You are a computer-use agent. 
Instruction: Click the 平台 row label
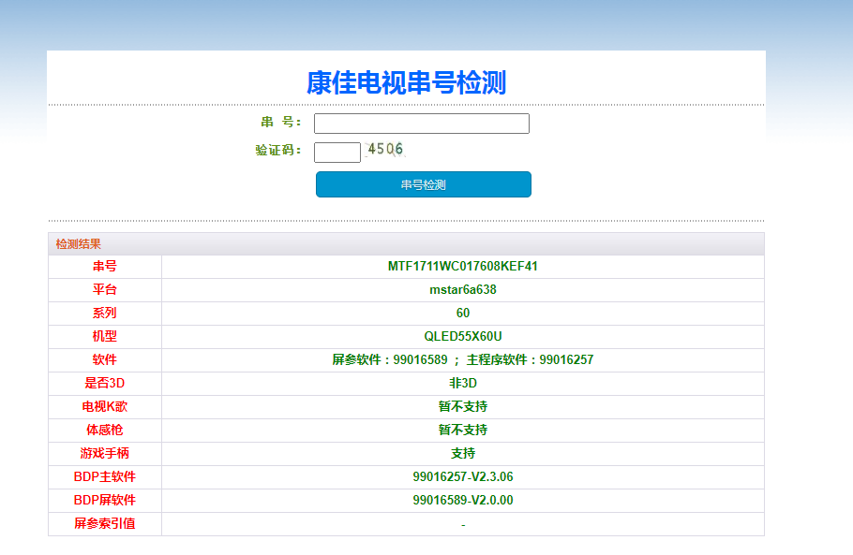[x=104, y=289]
